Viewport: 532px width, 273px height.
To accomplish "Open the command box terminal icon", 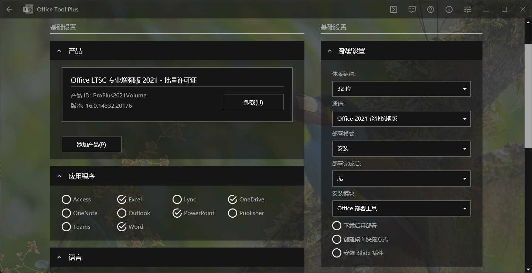I will tap(394, 10).
